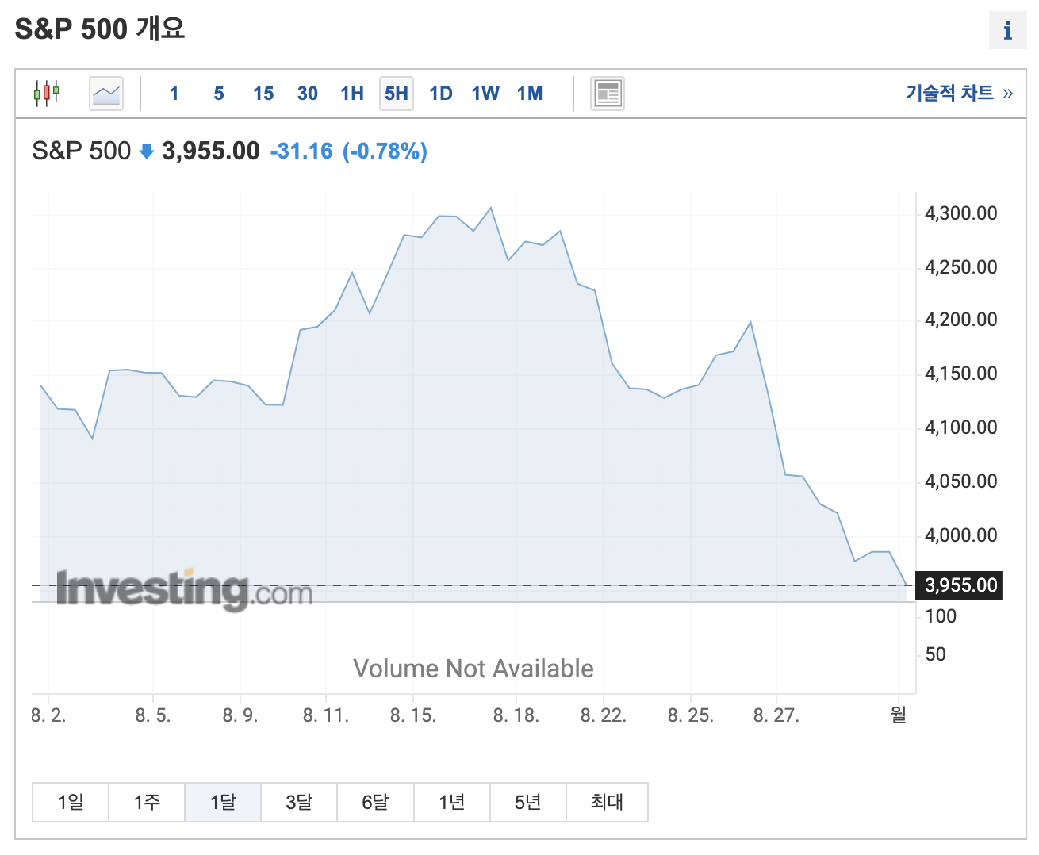
Task: Choose the 5H interval
Action: (x=397, y=94)
